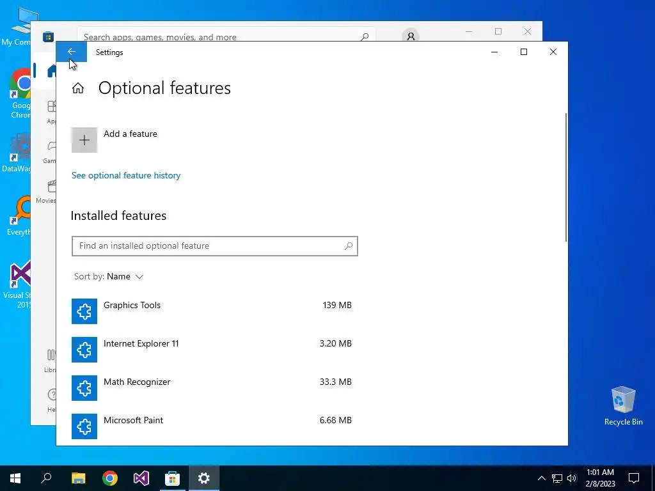
Task: Open the volume speaker tray icon
Action: pyautogui.click(x=572, y=478)
